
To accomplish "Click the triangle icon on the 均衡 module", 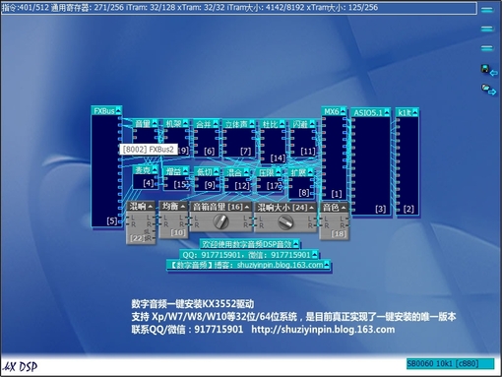I will (183, 207).
